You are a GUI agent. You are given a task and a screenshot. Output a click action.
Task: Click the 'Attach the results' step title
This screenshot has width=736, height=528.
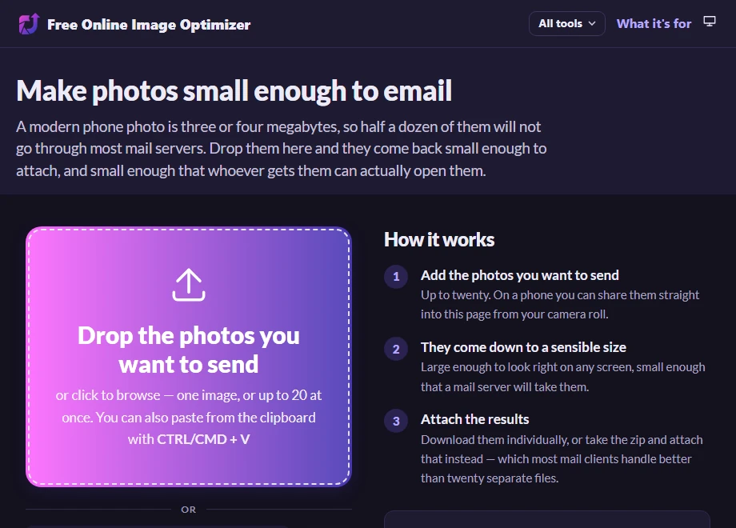474,419
